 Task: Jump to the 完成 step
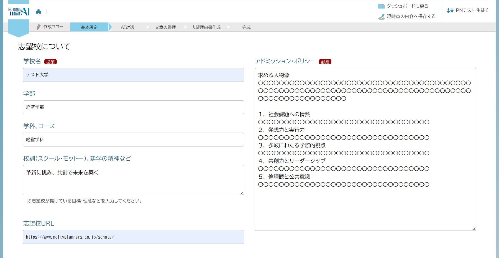coord(246,27)
